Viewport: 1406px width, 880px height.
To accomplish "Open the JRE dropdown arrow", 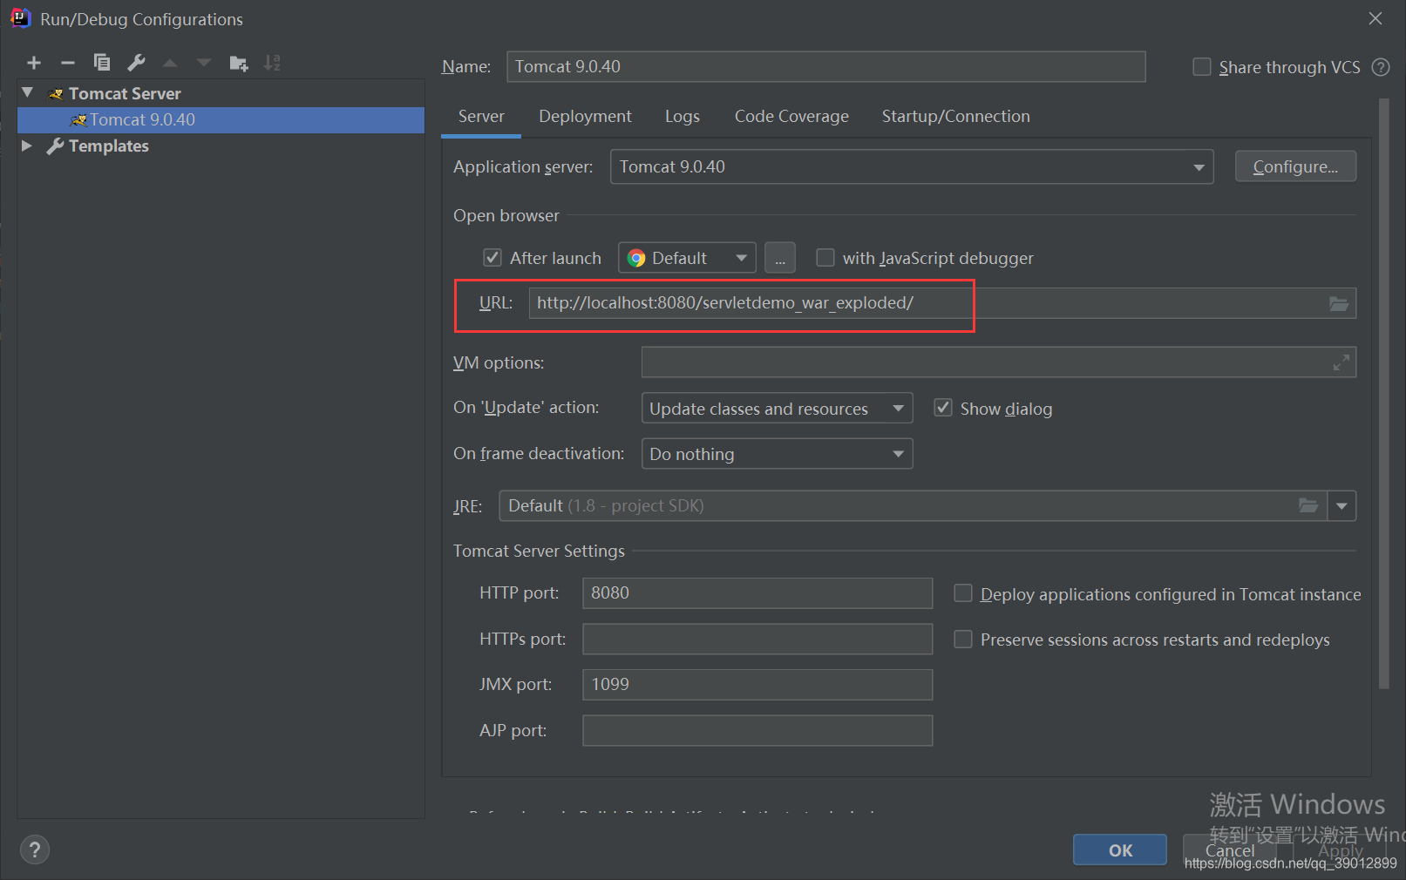I will click(1341, 505).
